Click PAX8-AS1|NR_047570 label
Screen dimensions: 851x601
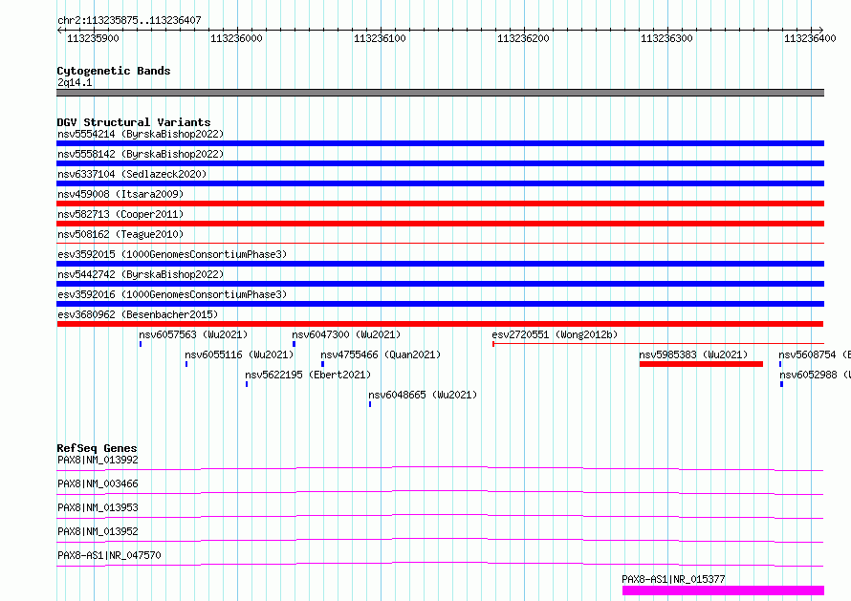click(109, 555)
